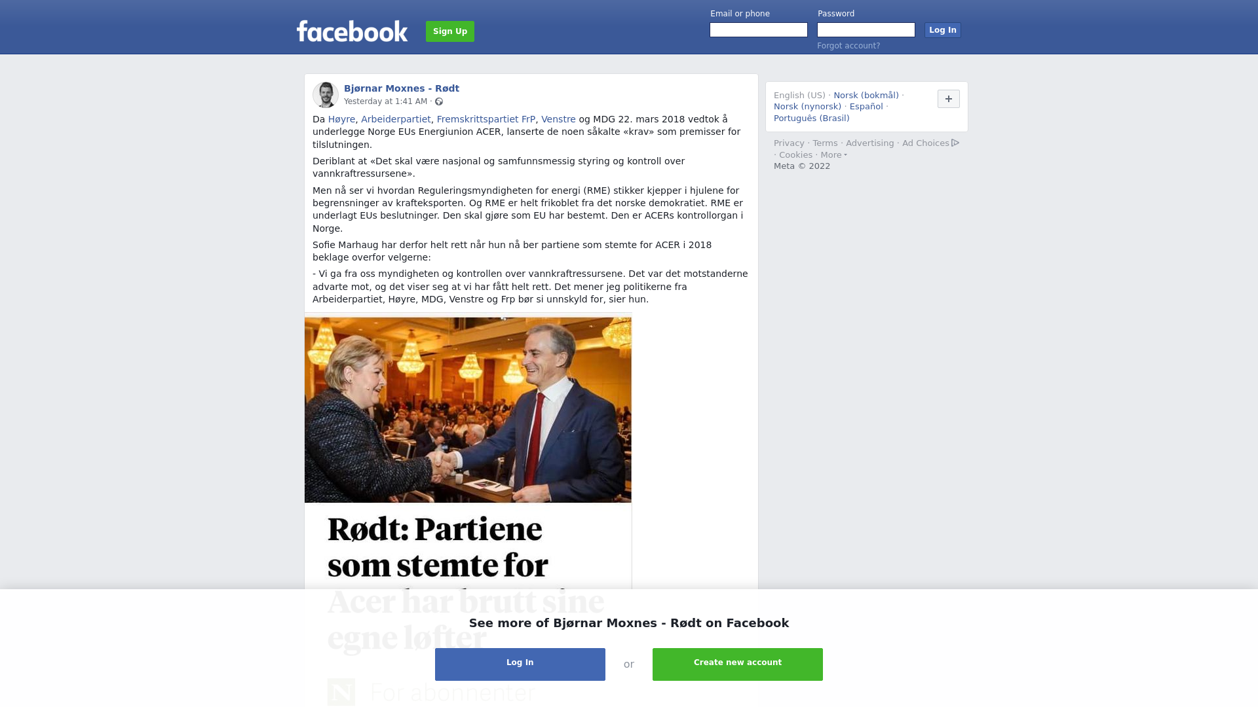Click the public audience globe icon
Viewport: 1258px width, 707px height.
pyautogui.click(x=439, y=101)
